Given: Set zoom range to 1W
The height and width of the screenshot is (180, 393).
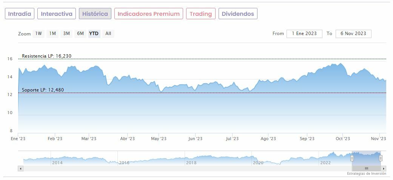Looking at the screenshot, I should coord(39,34).
